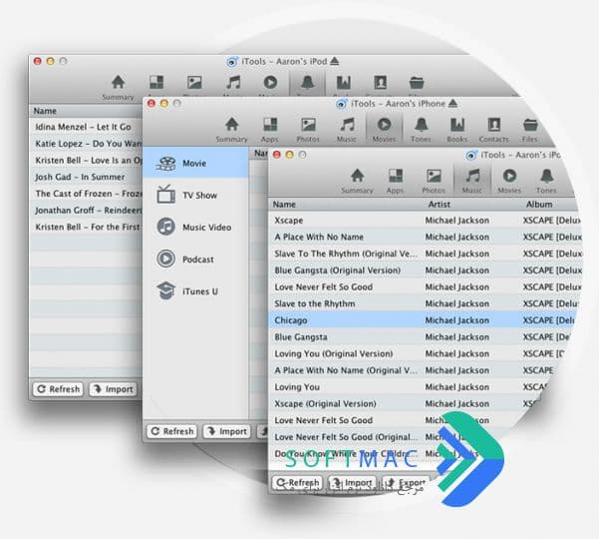Select the highlighted song 'Chicago'

pyautogui.click(x=424, y=320)
